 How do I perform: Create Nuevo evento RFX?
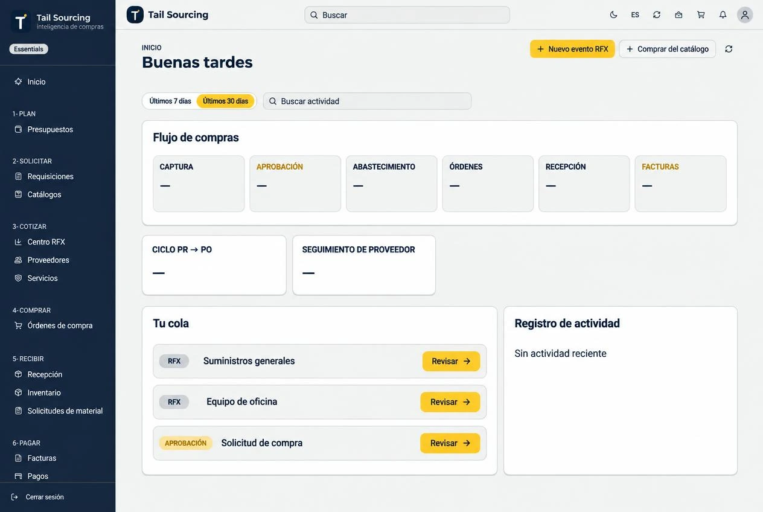pyautogui.click(x=572, y=49)
